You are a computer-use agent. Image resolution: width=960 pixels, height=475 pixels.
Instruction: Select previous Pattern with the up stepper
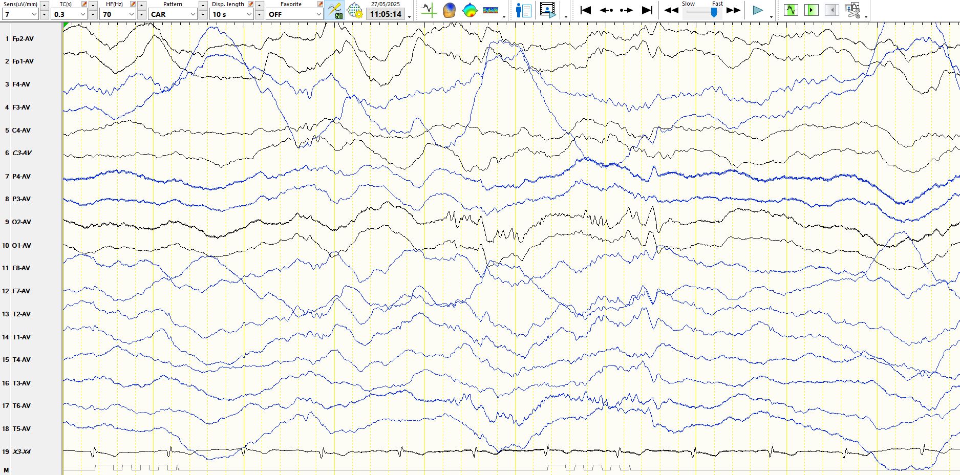coord(203,5)
